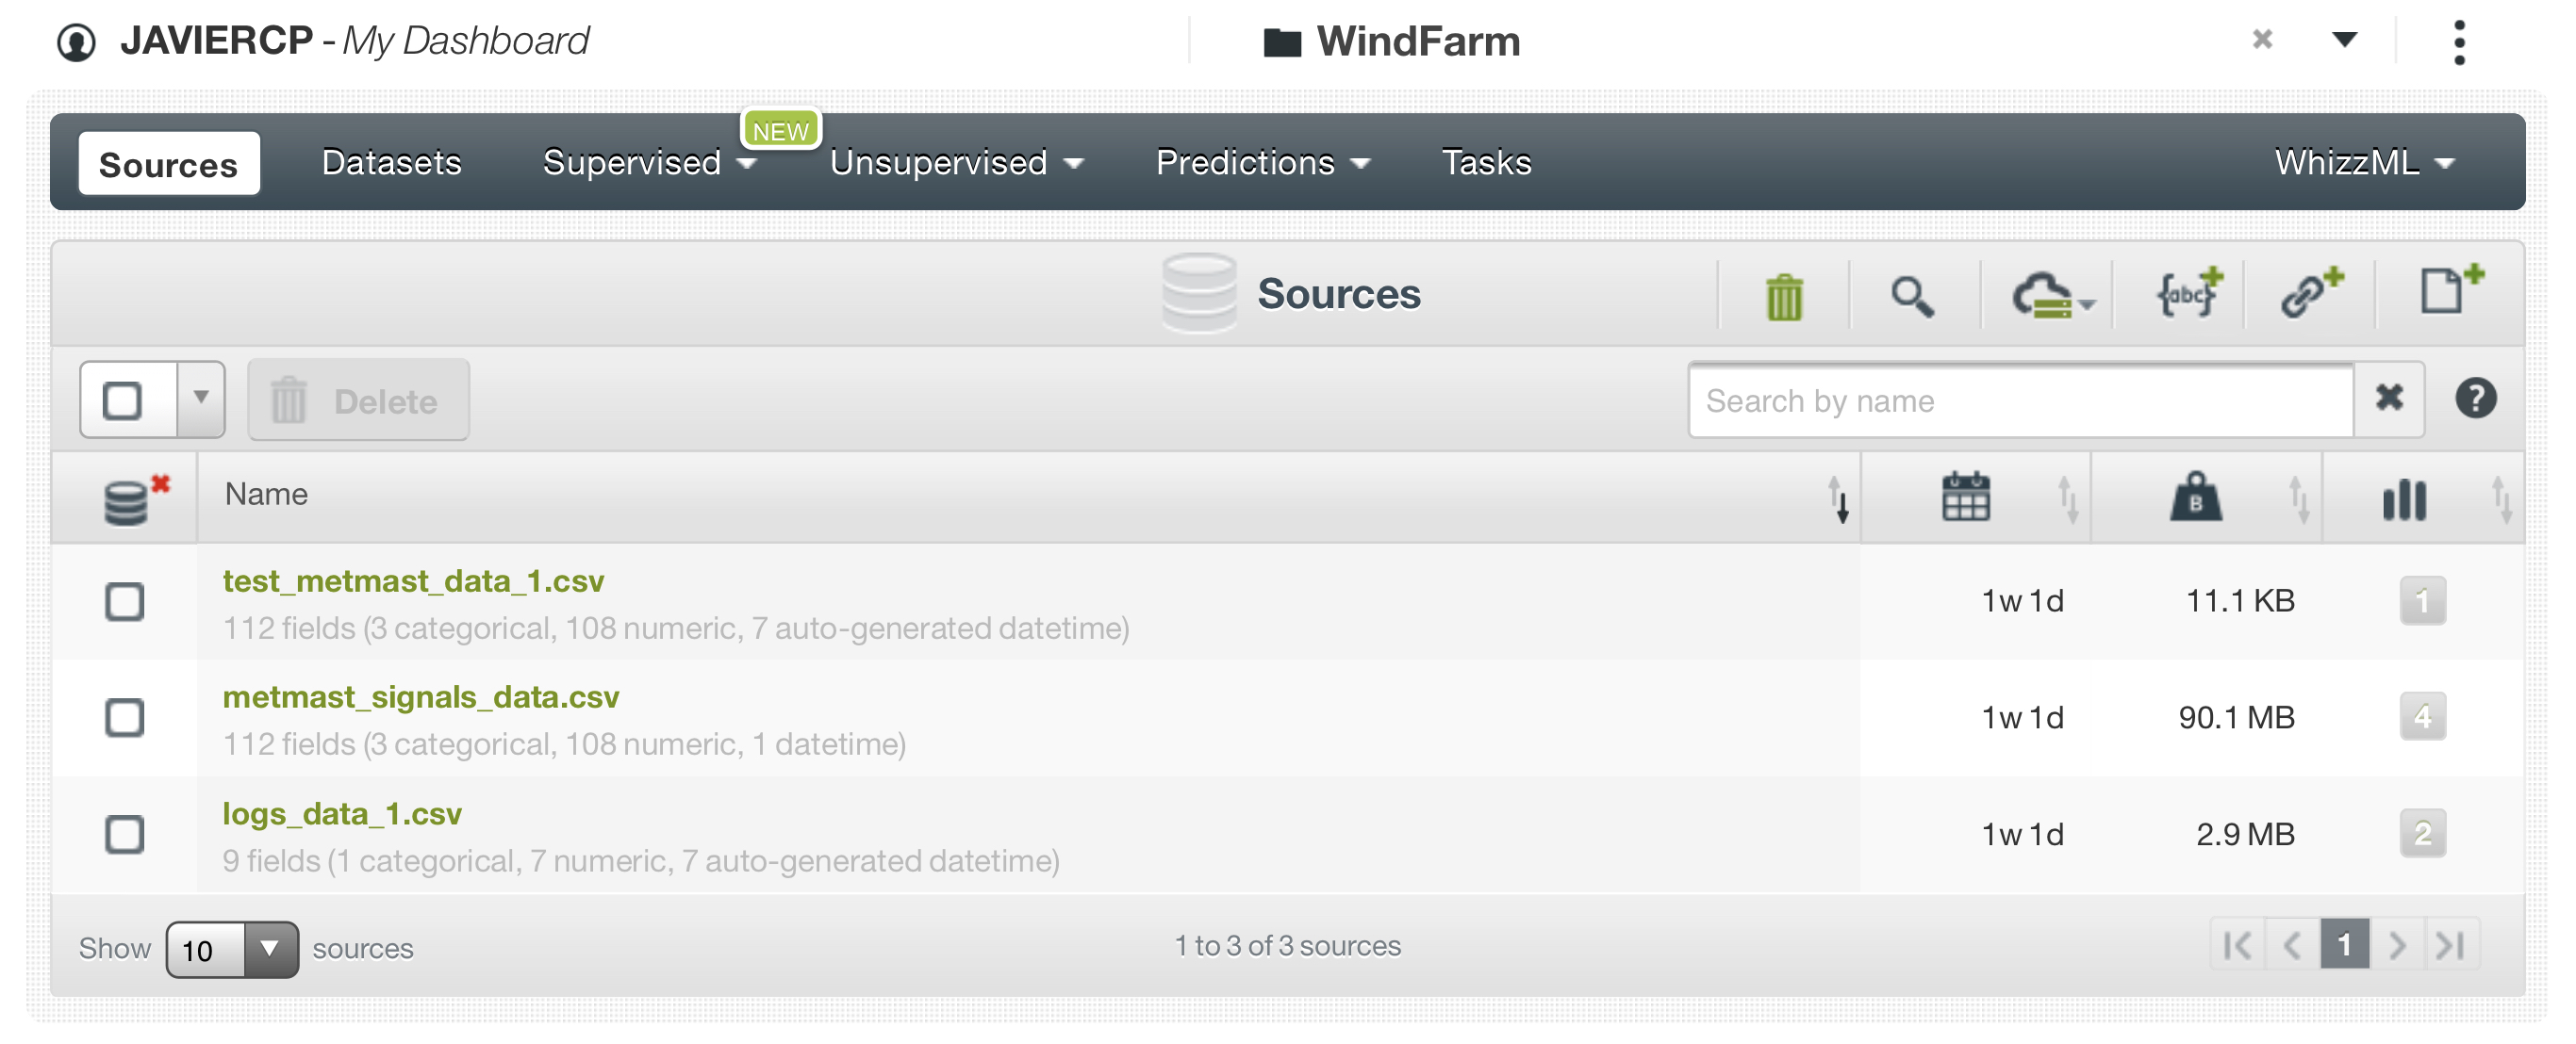
Task: Open the Show 10 sources dropdown
Action: click(x=232, y=949)
